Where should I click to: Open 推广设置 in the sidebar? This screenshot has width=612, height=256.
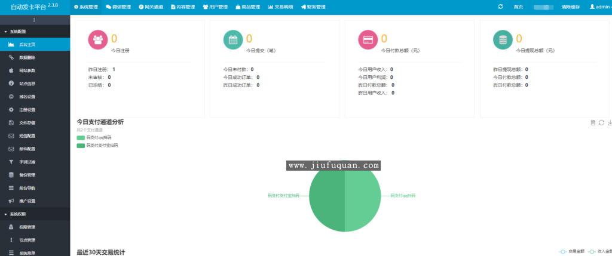[x=35, y=201]
